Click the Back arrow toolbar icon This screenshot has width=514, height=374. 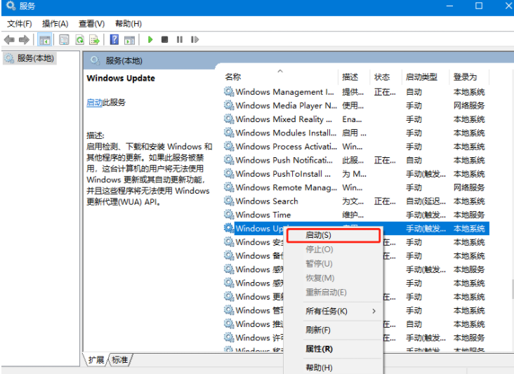[x=9, y=40]
